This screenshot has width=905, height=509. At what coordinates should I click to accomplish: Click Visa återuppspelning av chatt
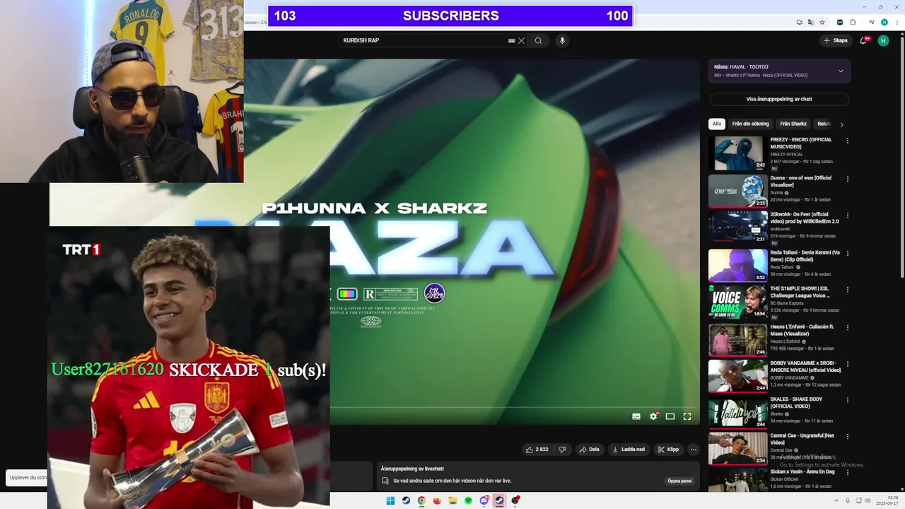click(779, 99)
